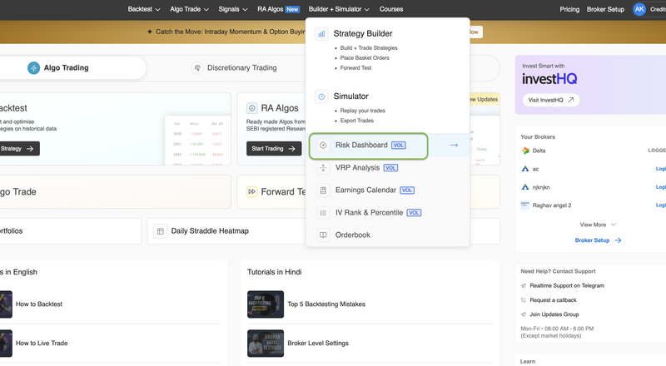Click the How to Live Trade tutorial title
This screenshot has width=666, height=366.
tap(42, 344)
